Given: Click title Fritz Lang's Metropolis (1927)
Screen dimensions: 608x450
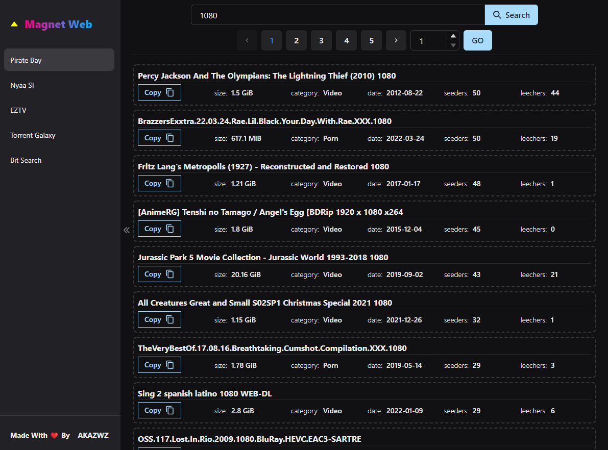Looking at the screenshot, I should (x=263, y=167).
